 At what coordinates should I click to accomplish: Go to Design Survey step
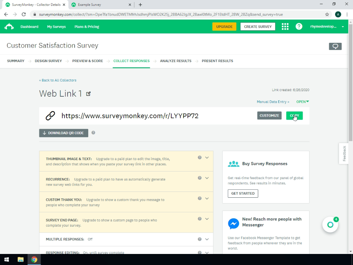48,61
